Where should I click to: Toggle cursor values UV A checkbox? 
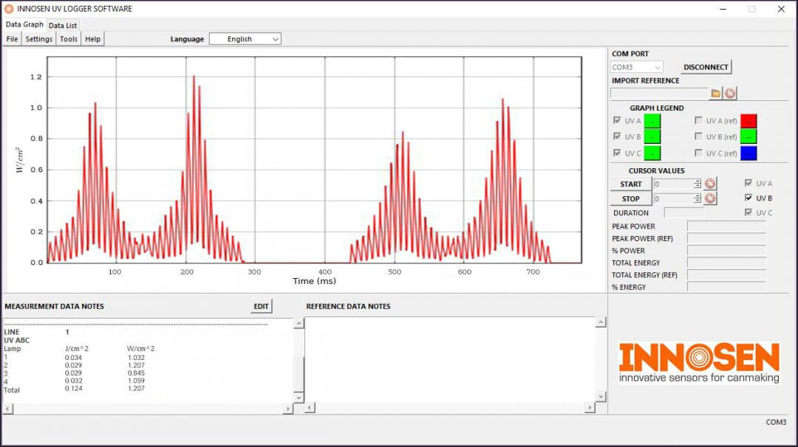tap(748, 183)
